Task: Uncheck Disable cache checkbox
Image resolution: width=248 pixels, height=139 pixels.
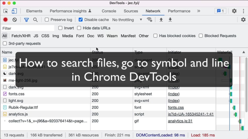Action: pos(81,20)
